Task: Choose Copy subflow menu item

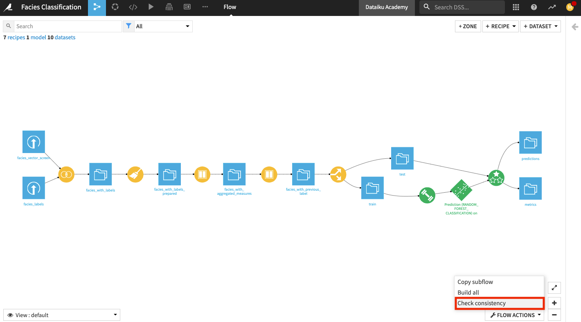Action: click(499, 282)
